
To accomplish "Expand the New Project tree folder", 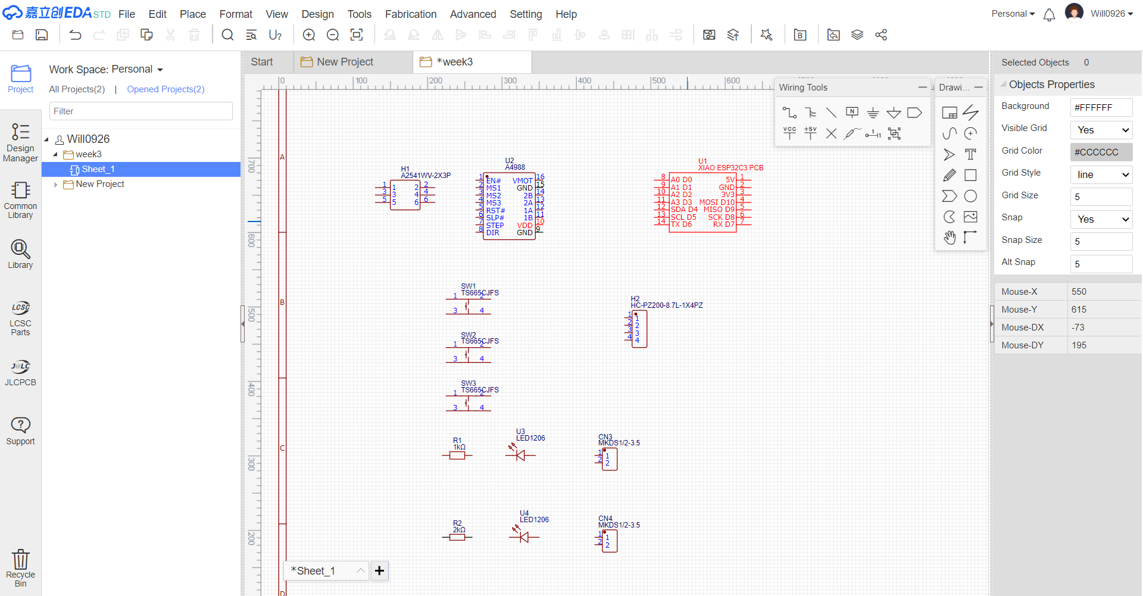I will (55, 185).
